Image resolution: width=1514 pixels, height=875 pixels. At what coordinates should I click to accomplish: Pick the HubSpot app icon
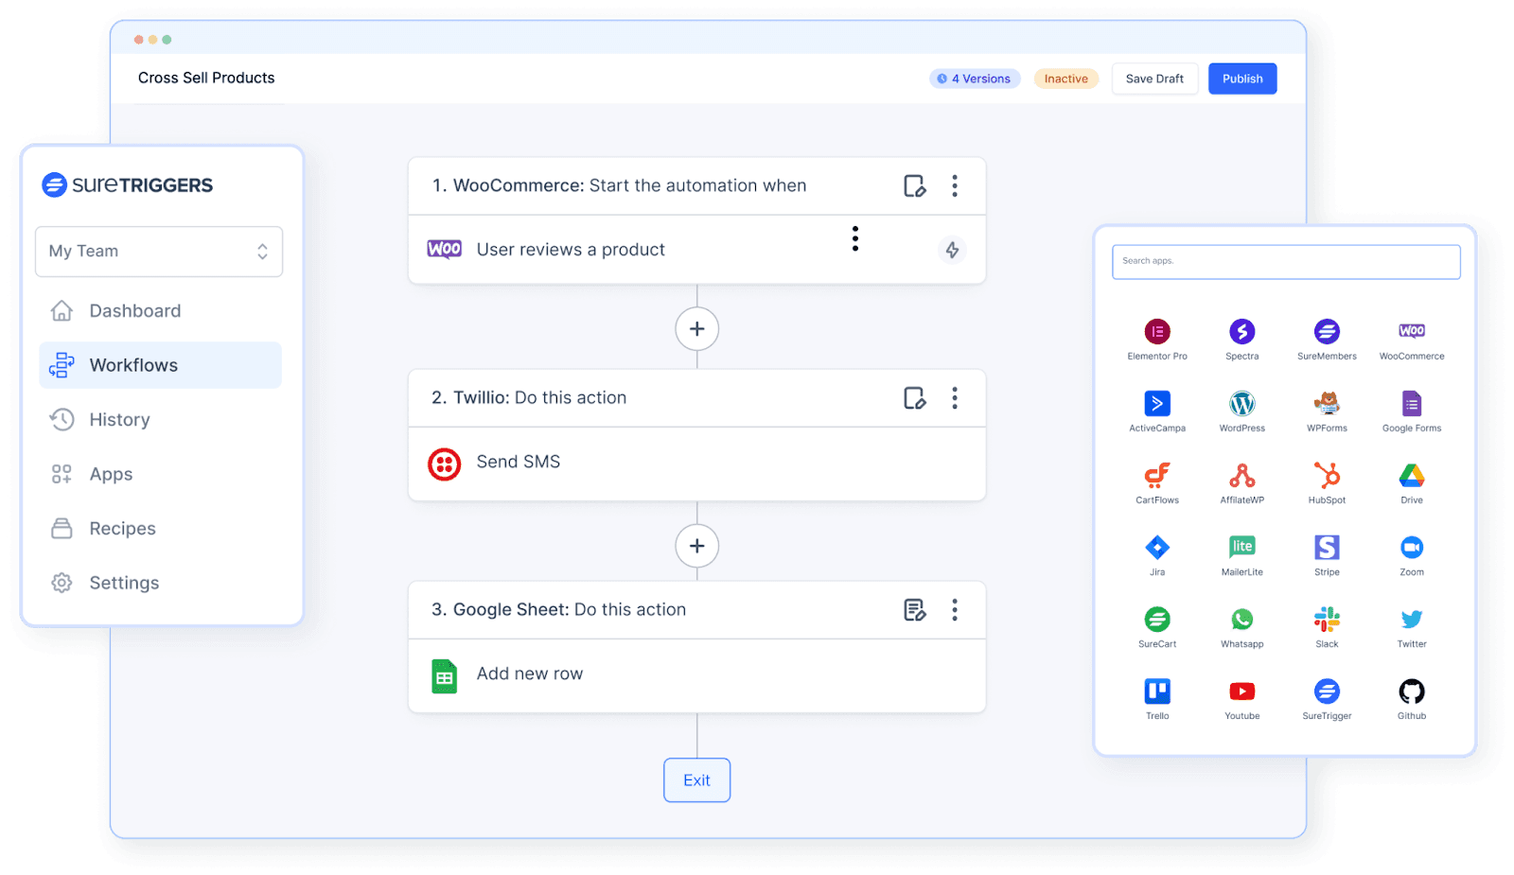[x=1327, y=476]
